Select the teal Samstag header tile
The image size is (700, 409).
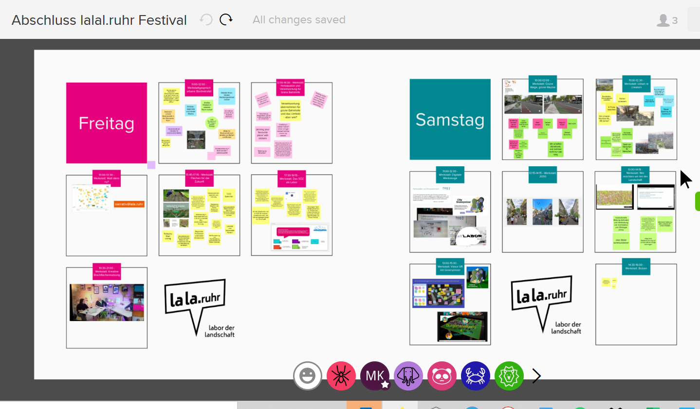[450, 119]
